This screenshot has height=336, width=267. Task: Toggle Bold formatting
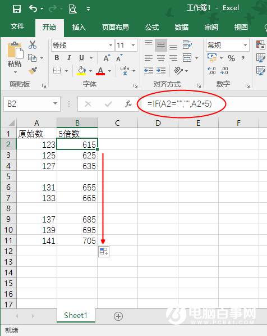tap(57, 58)
